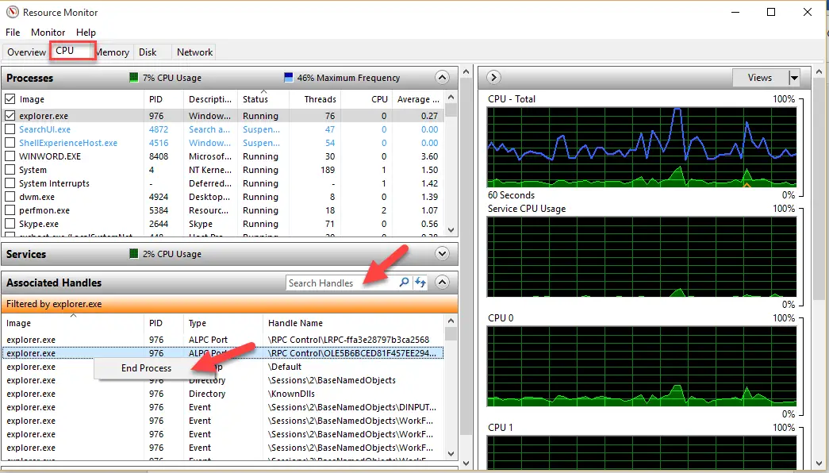
Task: Click the circled arrow atop the charts panel
Action: (x=493, y=77)
